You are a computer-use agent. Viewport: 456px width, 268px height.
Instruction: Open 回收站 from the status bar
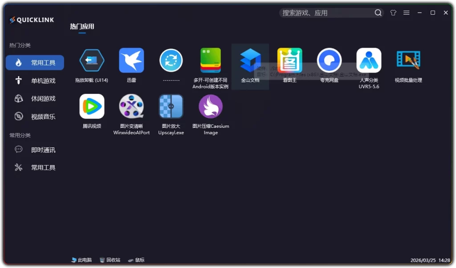tap(110, 260)
